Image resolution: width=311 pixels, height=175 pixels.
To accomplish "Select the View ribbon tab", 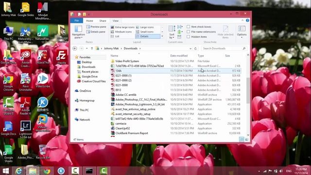I will (116, 20).
